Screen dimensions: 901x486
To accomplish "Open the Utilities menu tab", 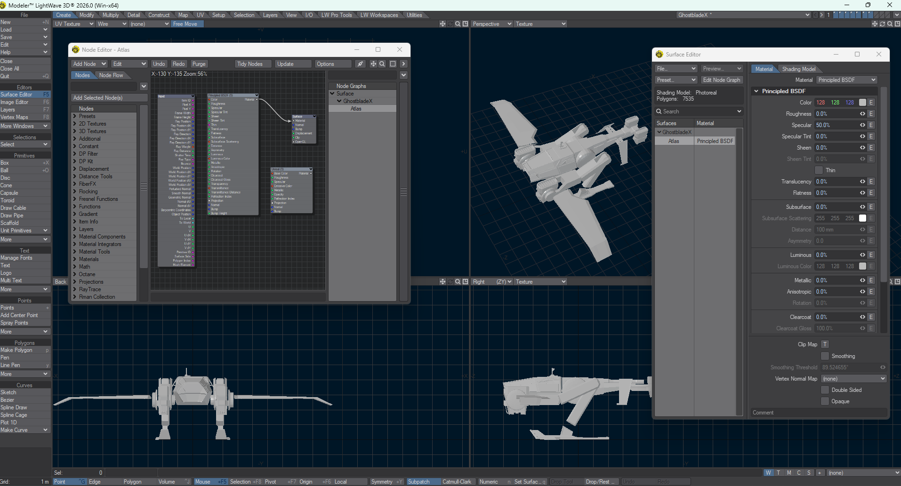I will point(414,15).
